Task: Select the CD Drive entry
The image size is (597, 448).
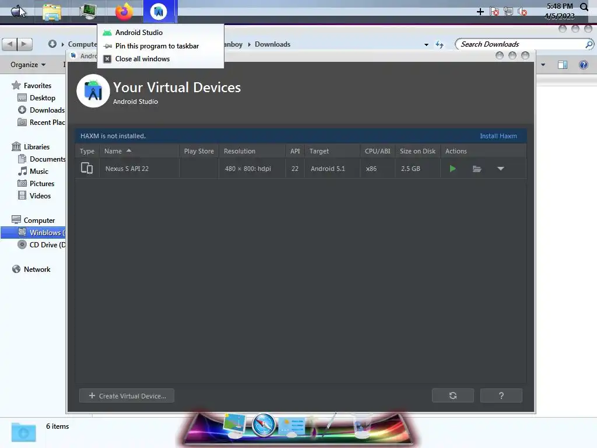Action: 41,244
